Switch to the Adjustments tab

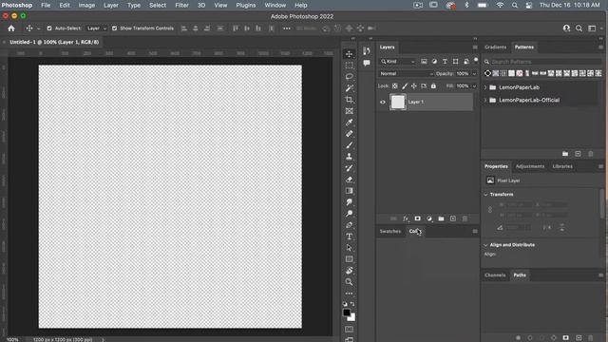click(530, 166)
